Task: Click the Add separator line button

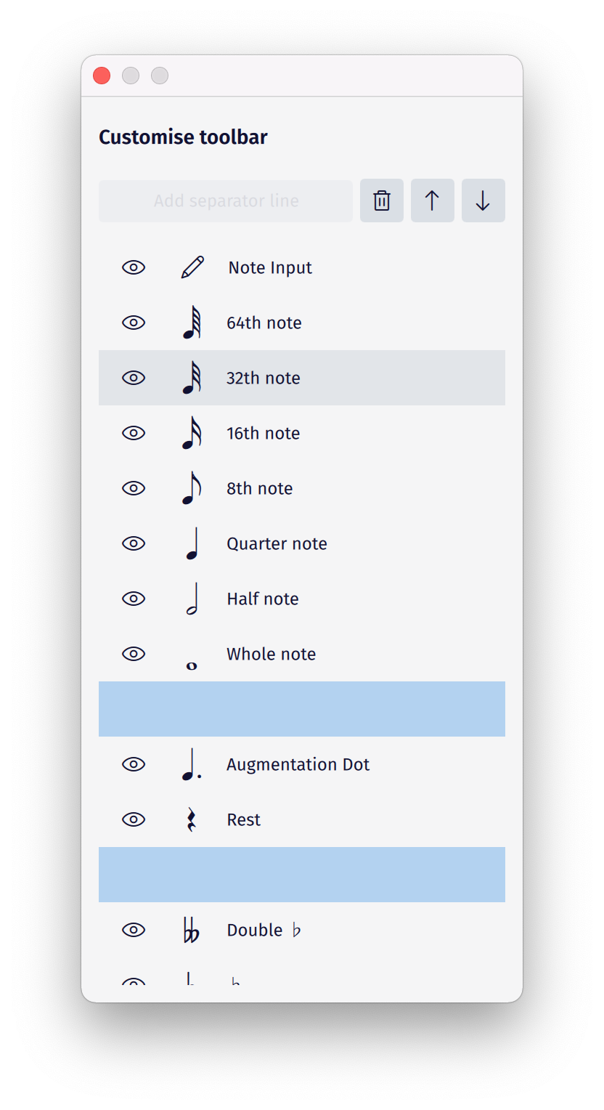Action: point(226,200)
